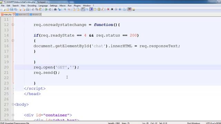Toggle the indent guide toolbar button

pyautogui.click(x=91, y=9)
